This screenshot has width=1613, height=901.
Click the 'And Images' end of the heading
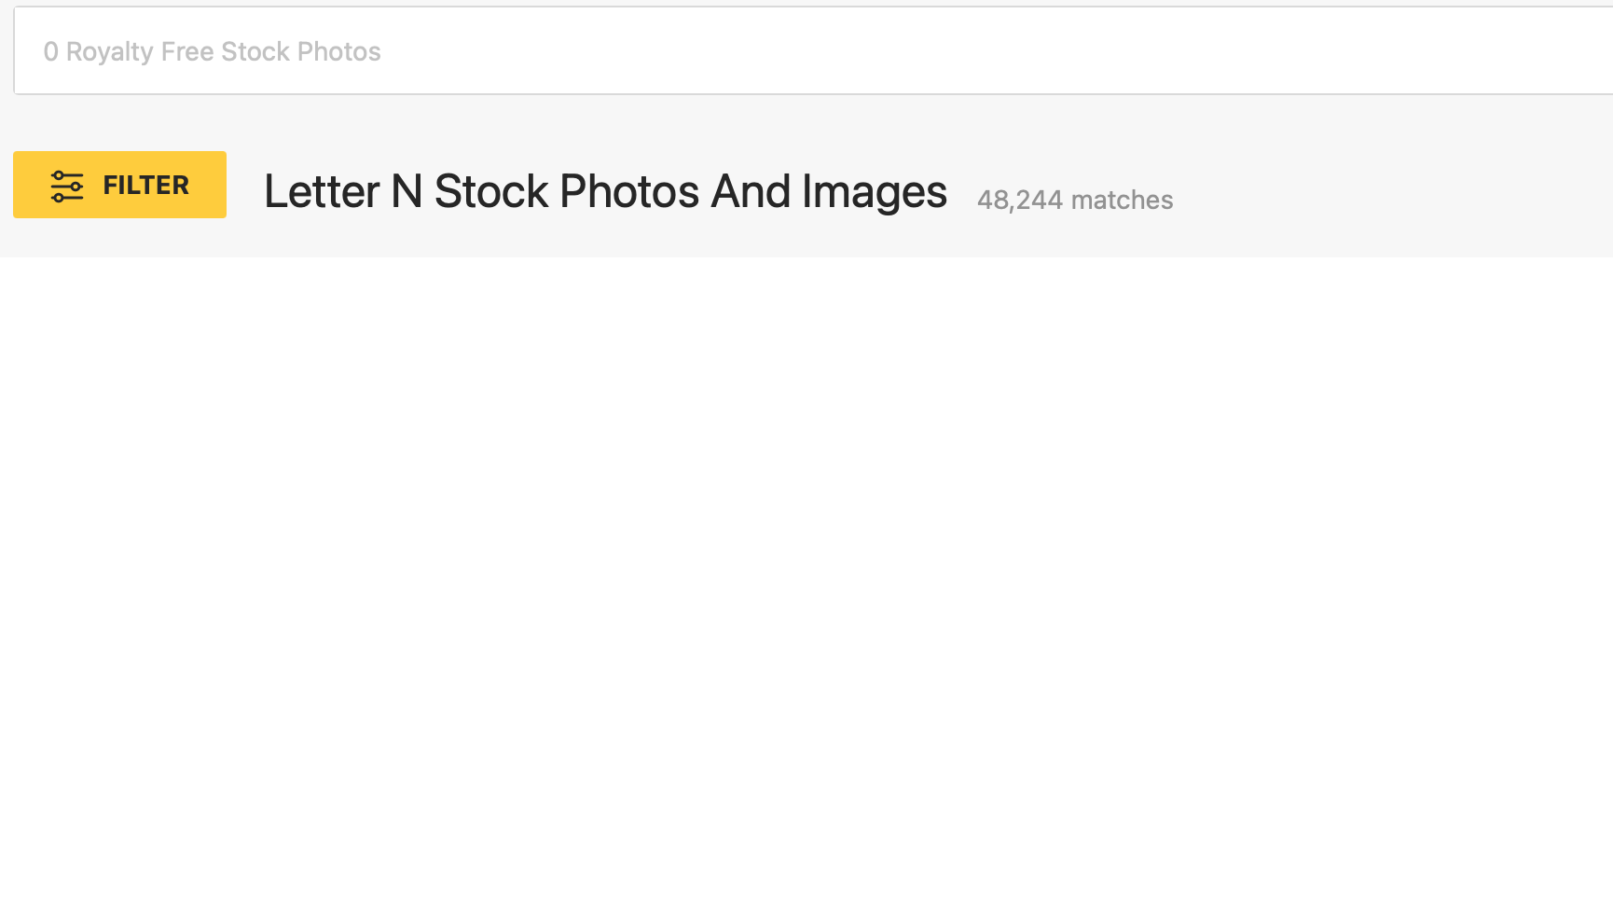pyautogui.click(x=829, y=192)
